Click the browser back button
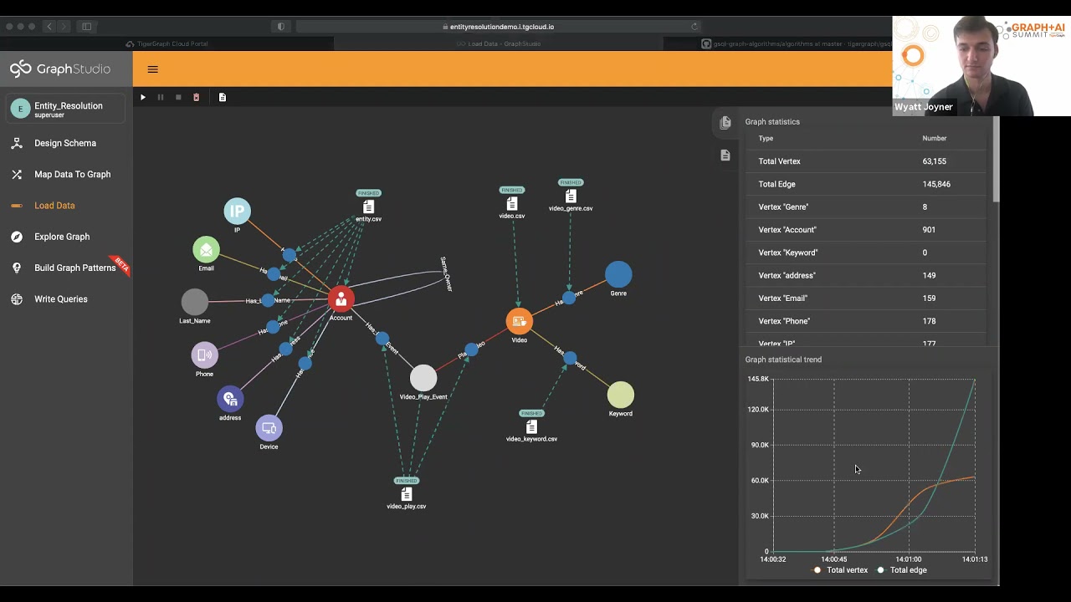The width and height of the screenshot is (1071, 602). [49, 27]
